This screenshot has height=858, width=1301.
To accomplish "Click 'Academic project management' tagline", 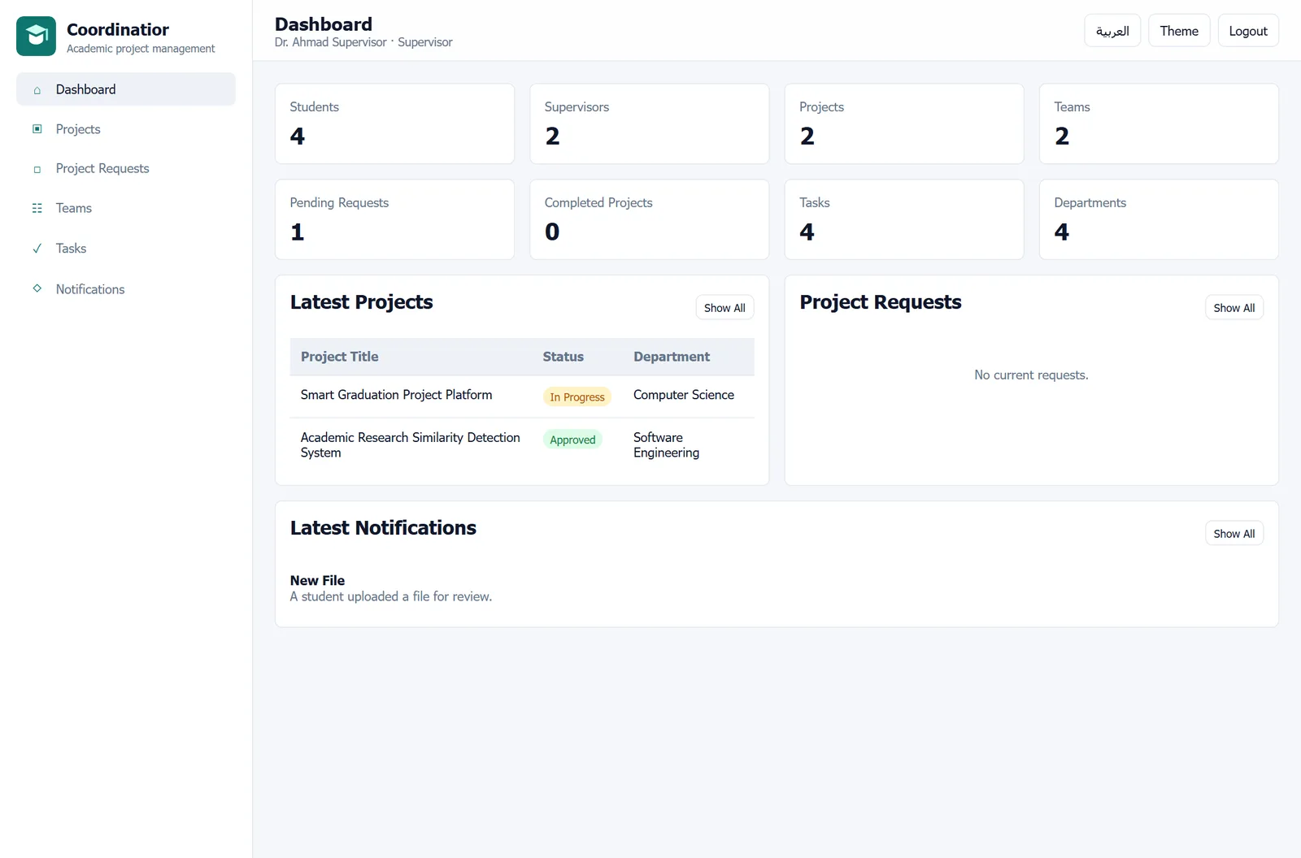I will point(141,49).
